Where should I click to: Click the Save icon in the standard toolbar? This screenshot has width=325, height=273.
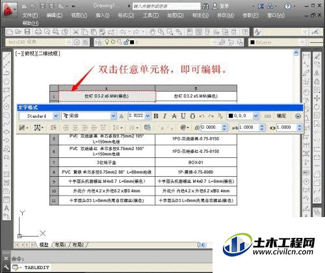27,32
